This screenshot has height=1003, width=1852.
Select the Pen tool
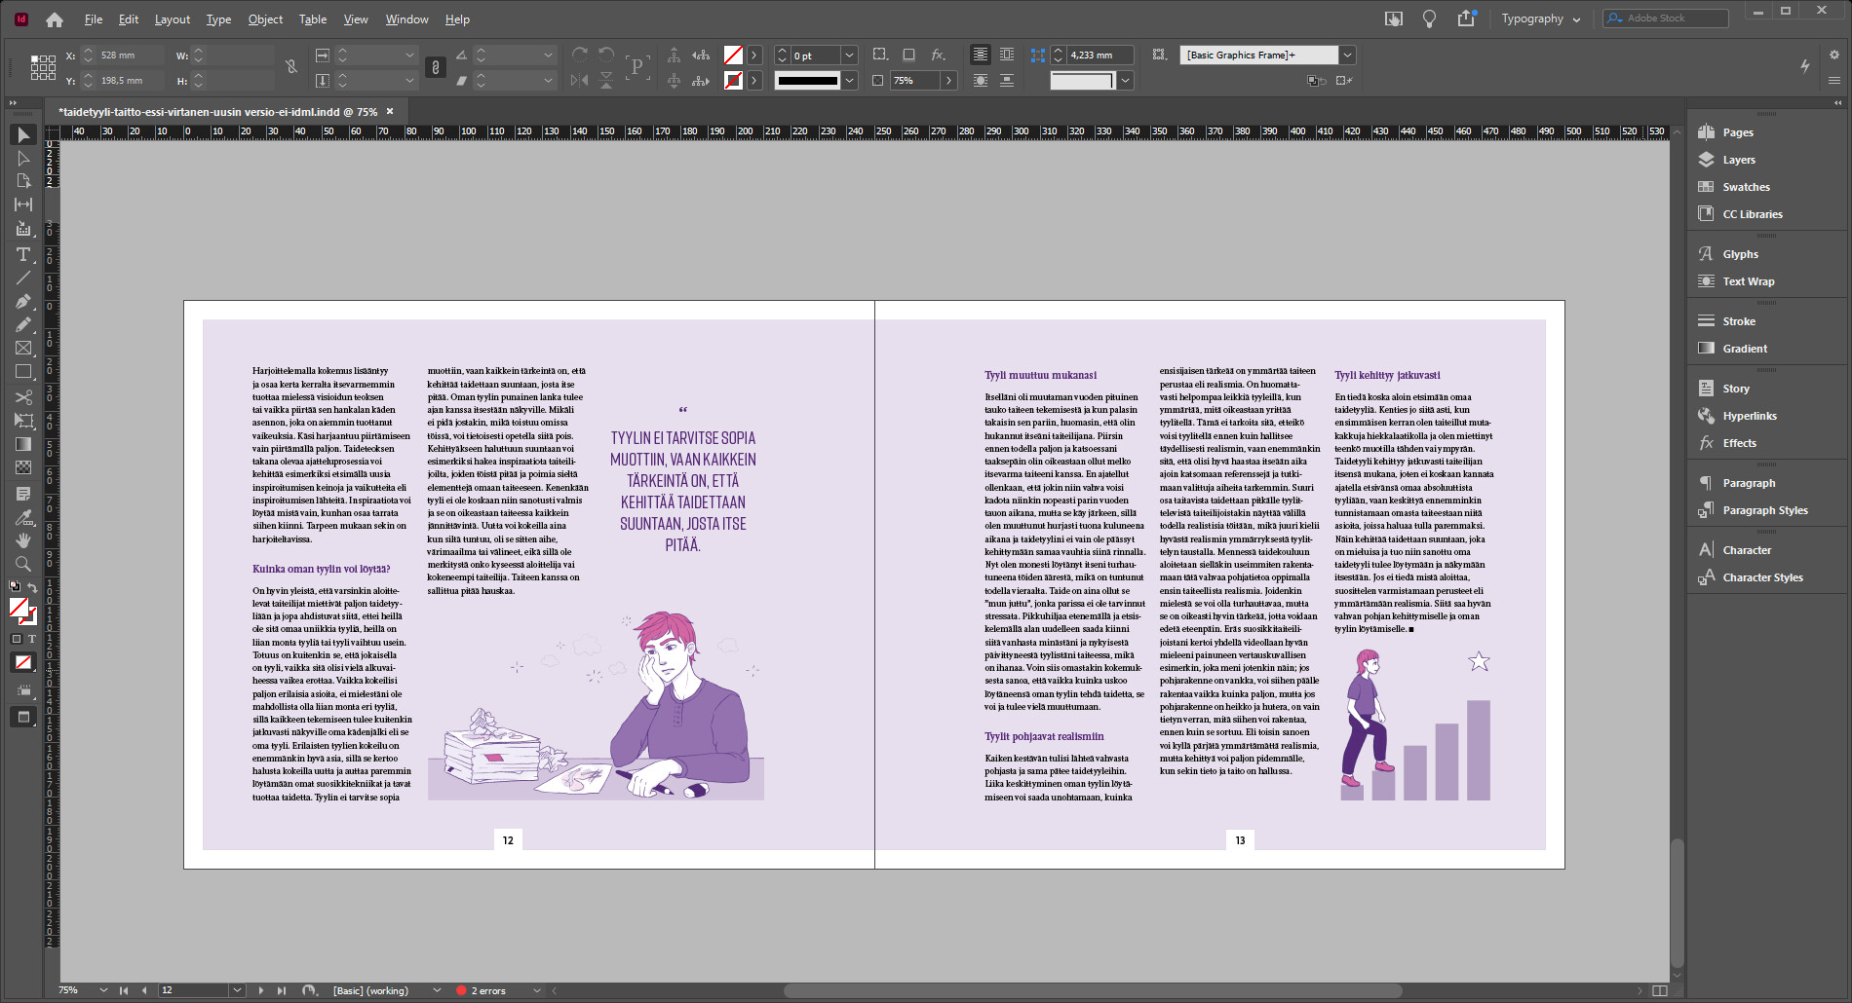pos(23,301)
